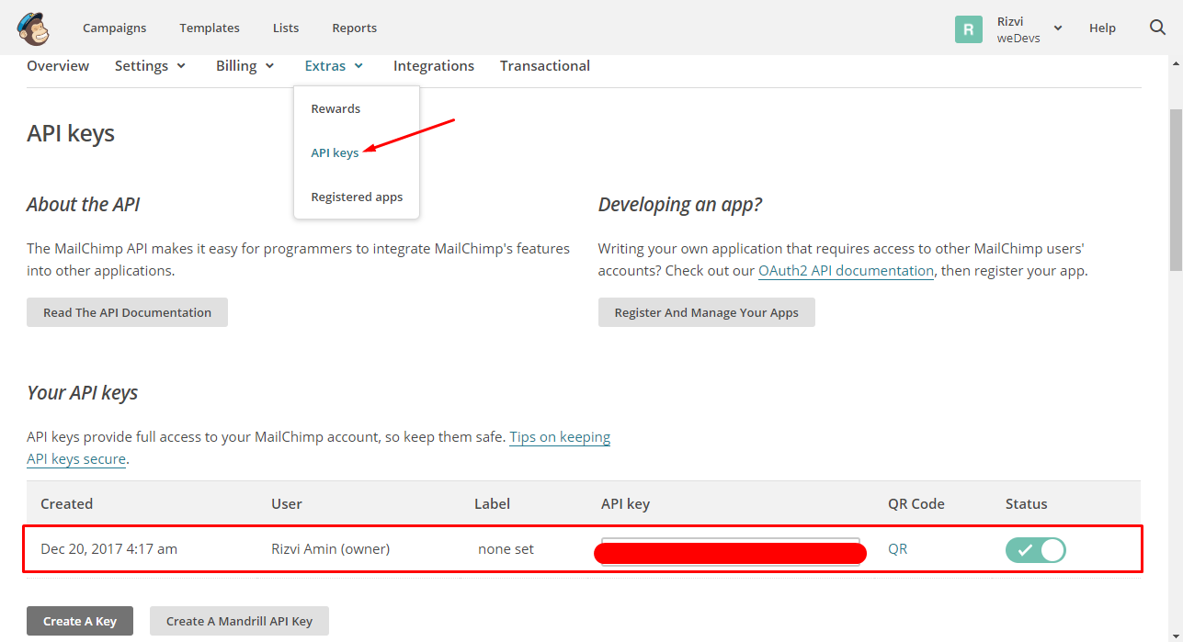Switch to the Integrations tab
Image resolution: width=1183 pixels, height=642 pixels.
(x=434, y=66)
